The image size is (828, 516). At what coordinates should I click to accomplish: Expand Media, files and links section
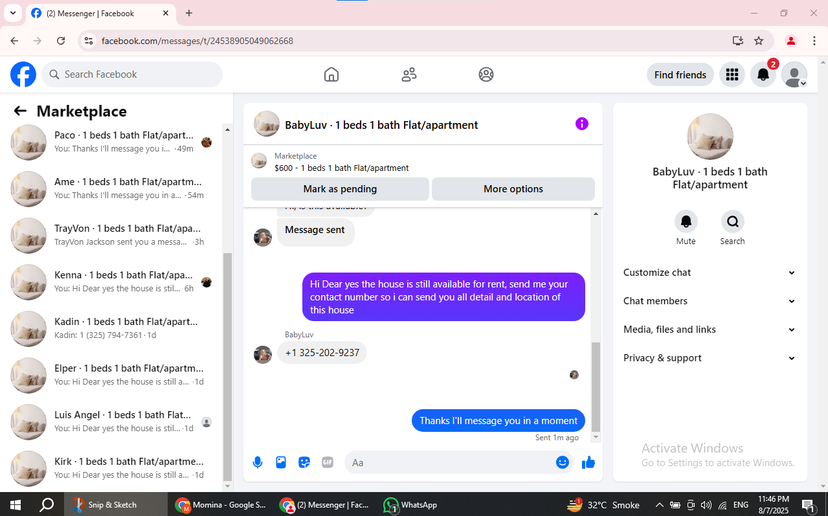click(x=710, y=330)
